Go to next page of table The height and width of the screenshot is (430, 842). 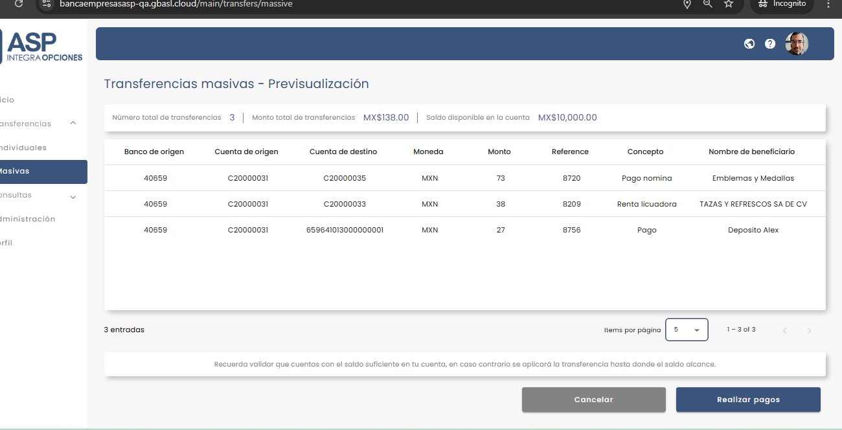pyautogui.click(x=809, y=330)
